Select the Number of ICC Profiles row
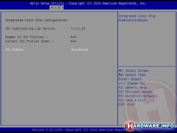This screenshot has width=177, height=133. click(x=27, y=37)
